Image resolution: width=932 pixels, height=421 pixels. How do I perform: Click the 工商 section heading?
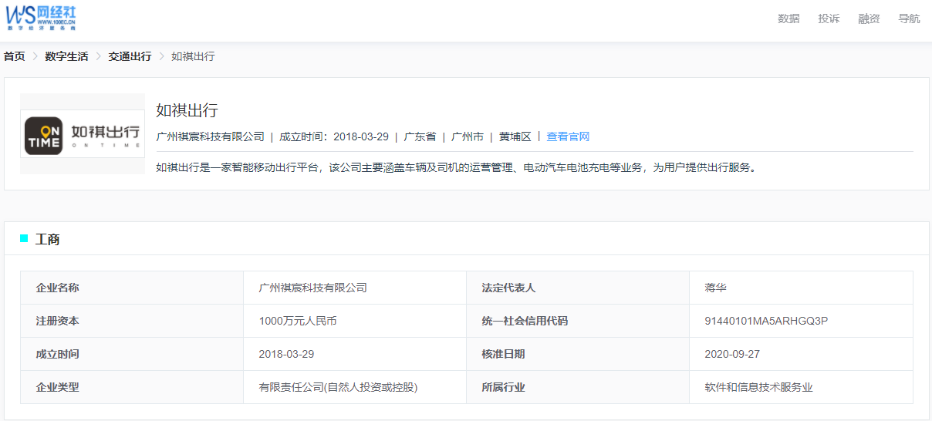(48, 239)
